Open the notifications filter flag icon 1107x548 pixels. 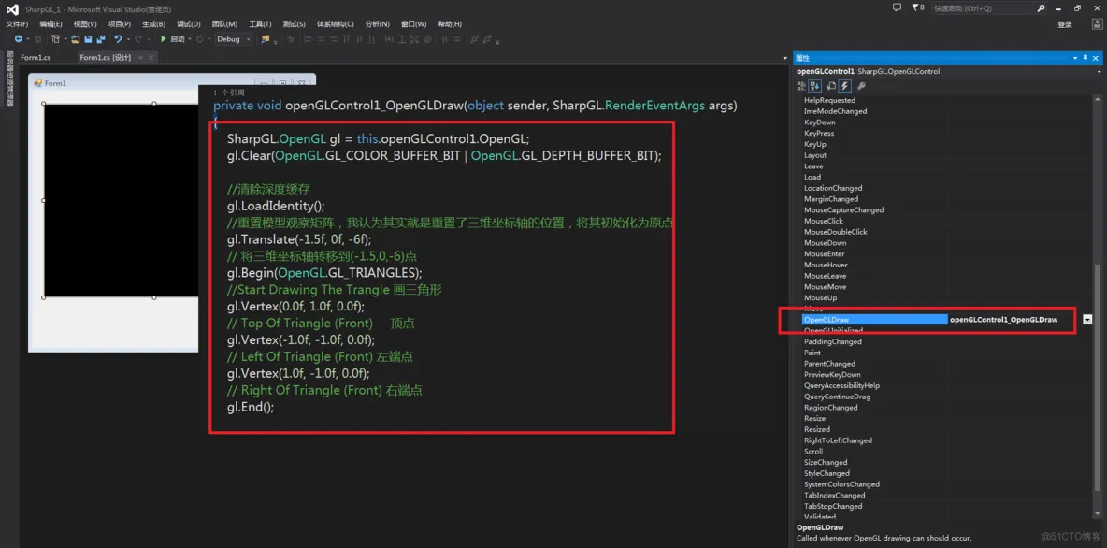click(916, 7)
